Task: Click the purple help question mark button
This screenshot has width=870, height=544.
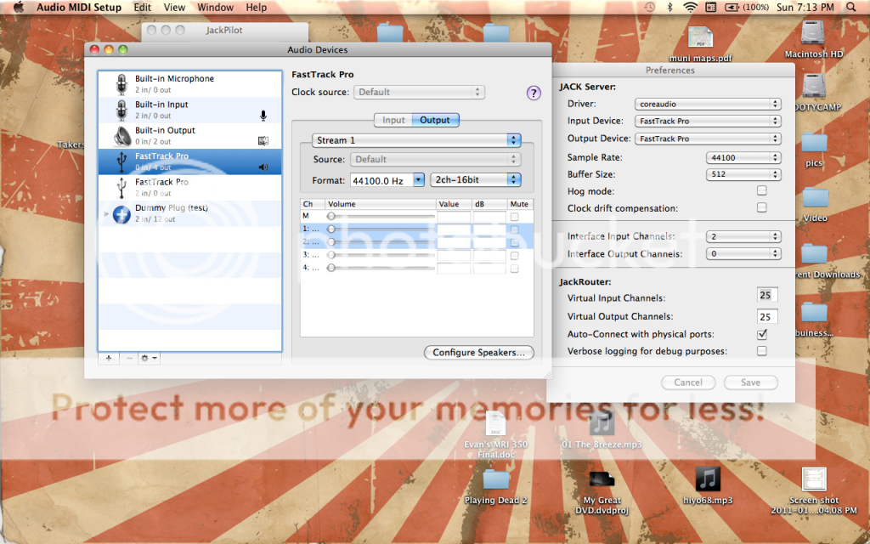Action: click(x=534, y=93)
